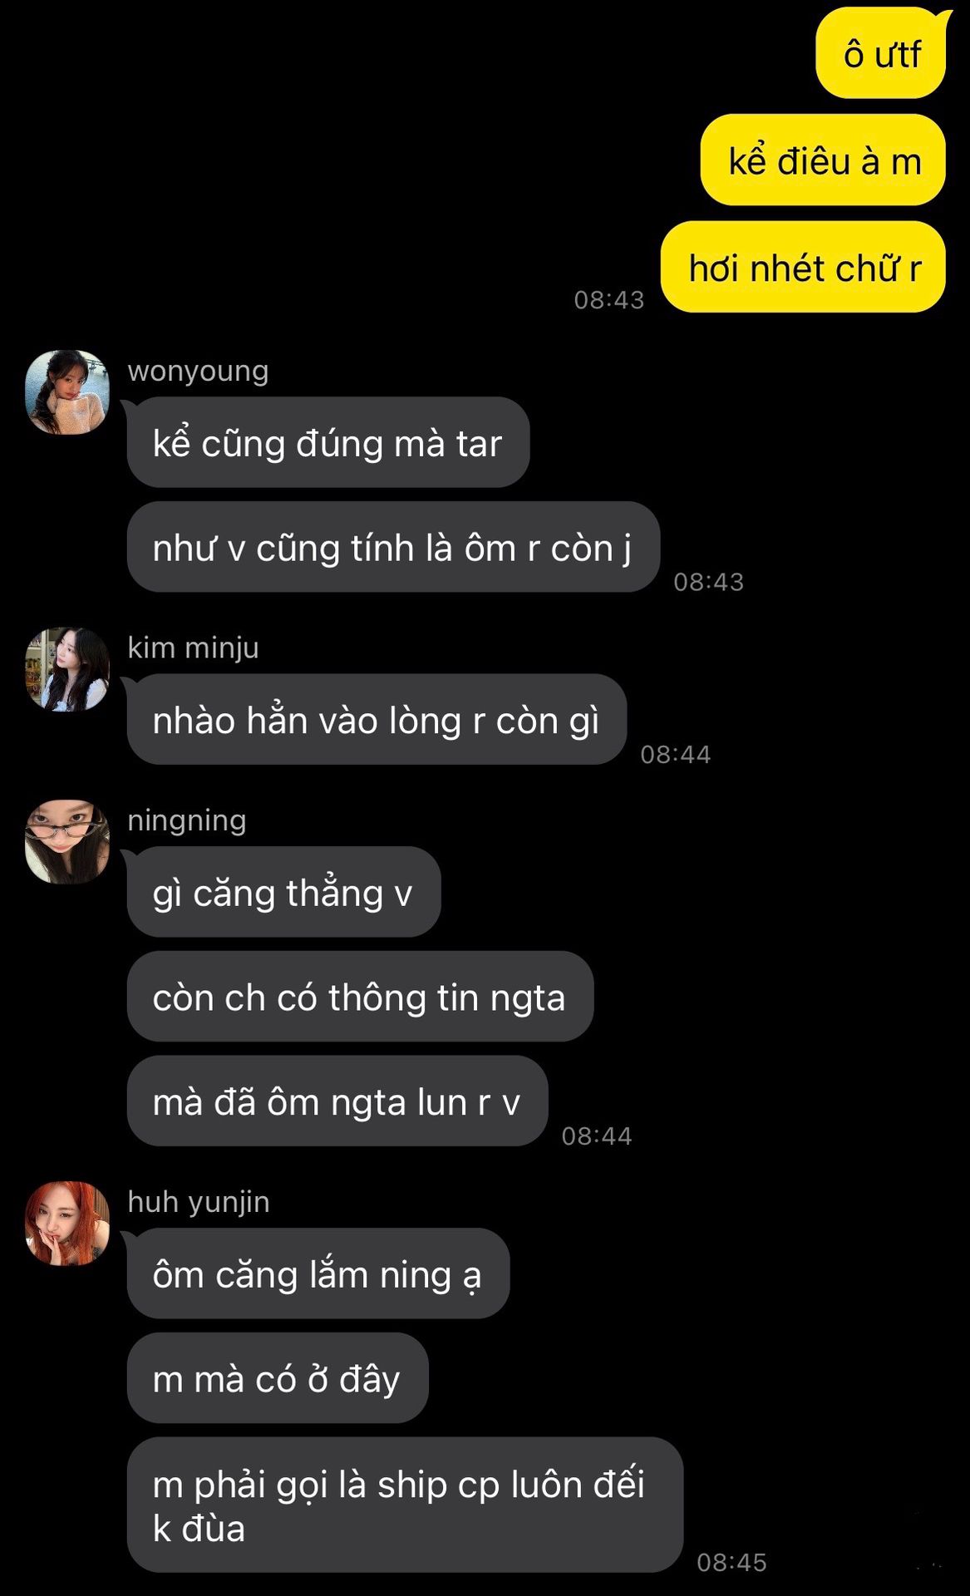
Task: Open wonyoung's profile picture
Action: 67,392
